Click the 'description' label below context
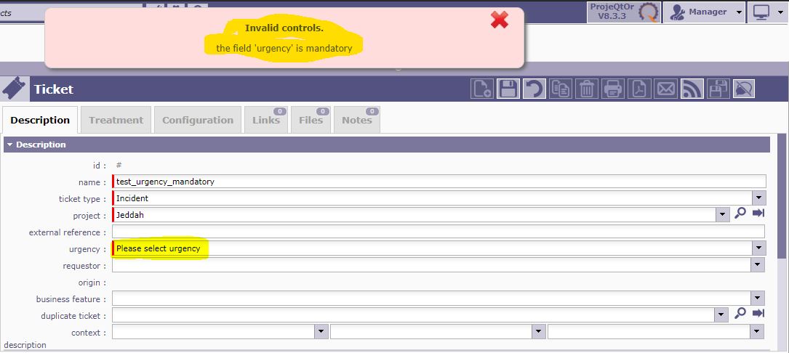Viewport: 789px width, 353px height. coord(25,345)
